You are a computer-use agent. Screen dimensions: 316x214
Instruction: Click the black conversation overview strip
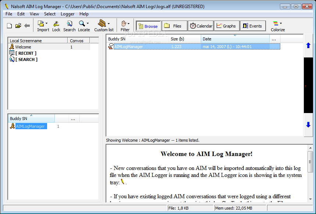click(308, 85)
